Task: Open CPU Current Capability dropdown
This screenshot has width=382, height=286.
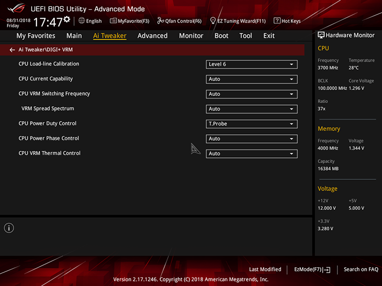Action: click(251, 79)
